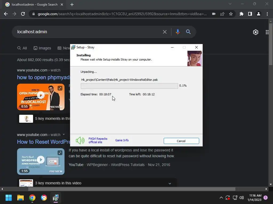This screenshot has height=204, width=273.
Task: Click 5 key moments in this video
Action: click(53, 118)
